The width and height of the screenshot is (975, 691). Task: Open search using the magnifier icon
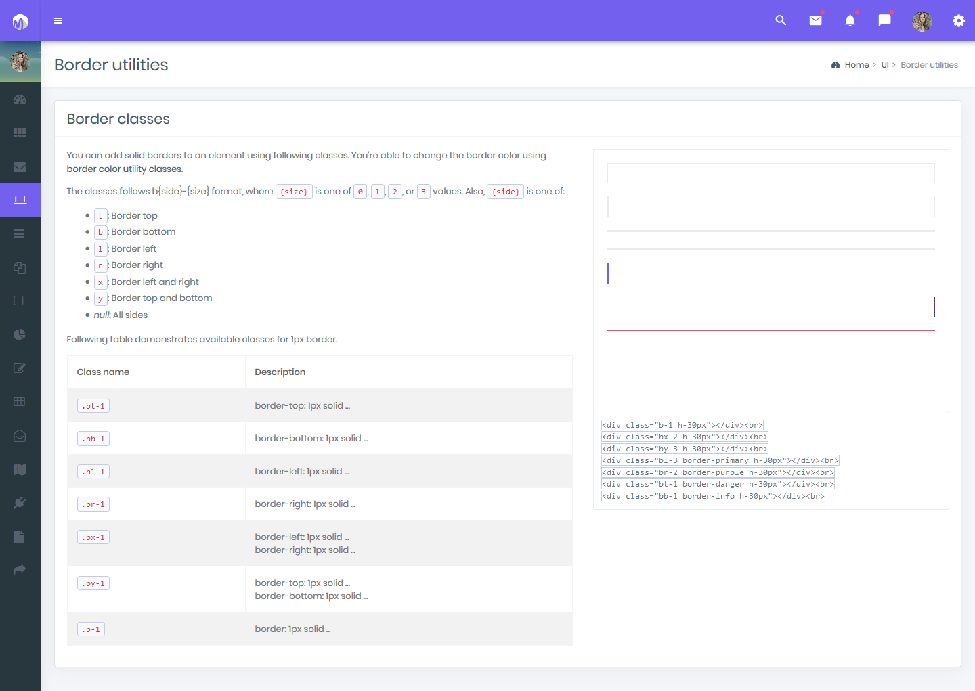(x=781, y=20)
